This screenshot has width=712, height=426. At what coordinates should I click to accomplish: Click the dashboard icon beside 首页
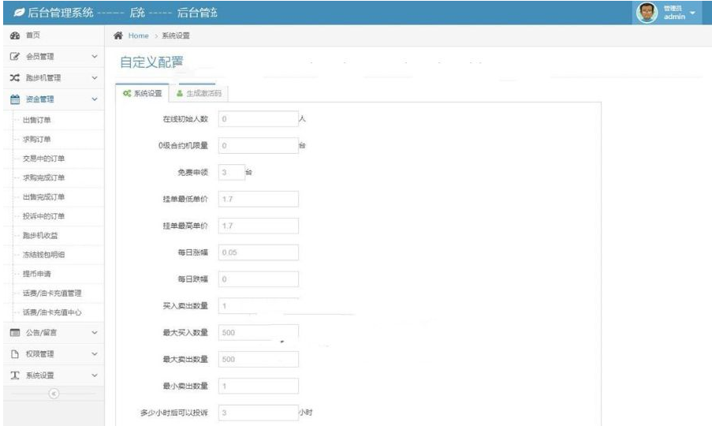pos(14,36)
